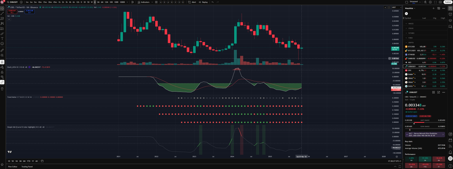This screenshot has height=169, width=453.
Task: Select the 3M timeframe
Action: click(x=98, y=2)
